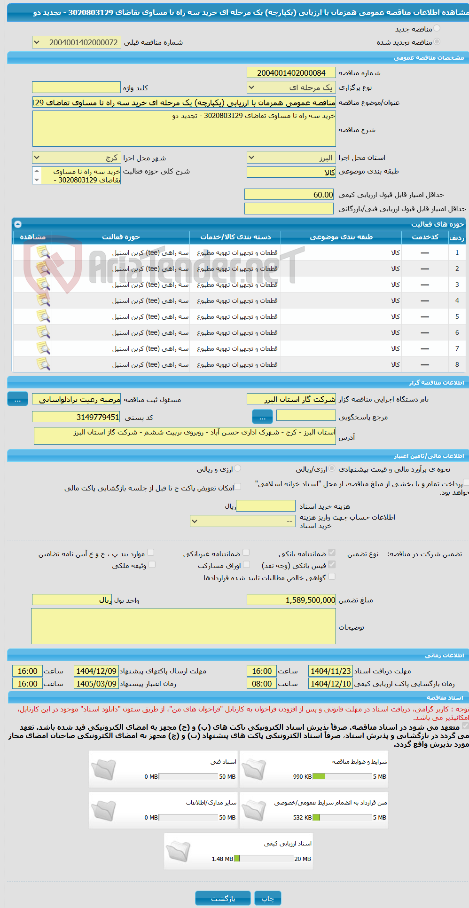Step up the شرح کلی حوزه فعالیت list
Screen dimensions: 469x908
pos(37,171)
